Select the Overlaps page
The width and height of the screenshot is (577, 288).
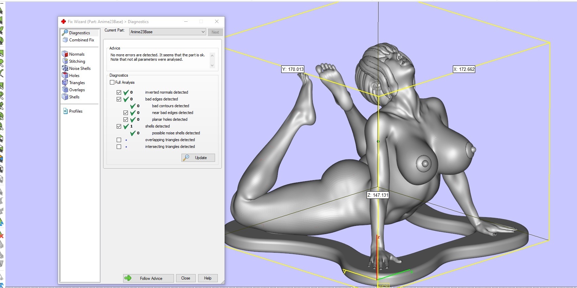(x=77, y=90)
